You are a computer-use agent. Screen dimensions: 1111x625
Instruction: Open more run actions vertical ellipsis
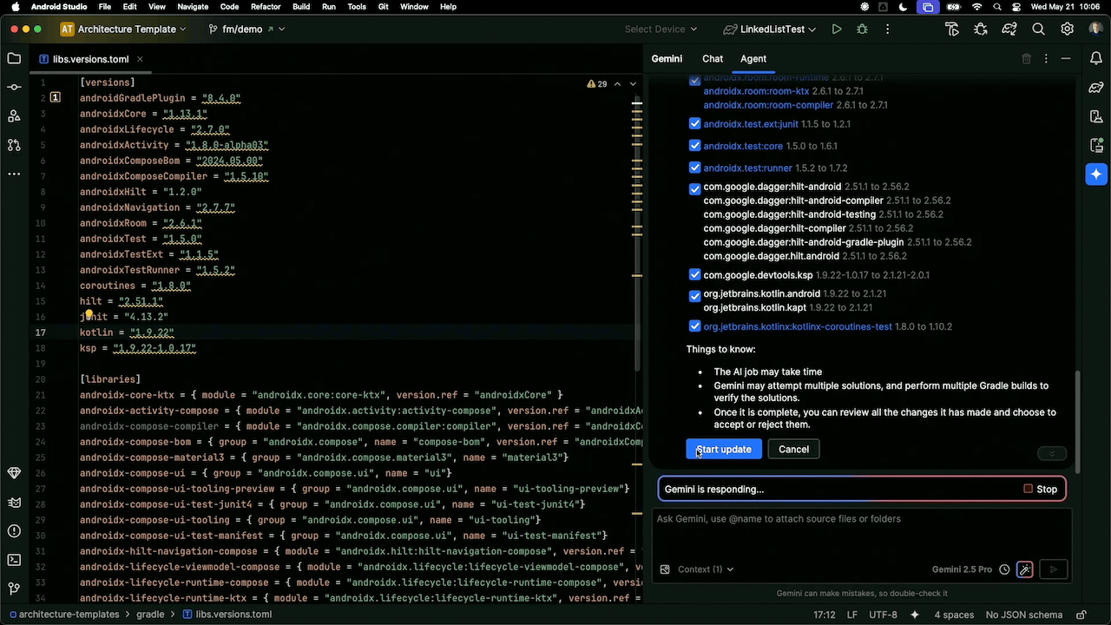[886, 29]
